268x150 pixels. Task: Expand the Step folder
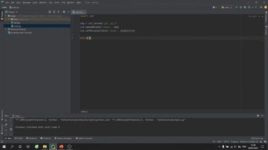coord(8,19)
